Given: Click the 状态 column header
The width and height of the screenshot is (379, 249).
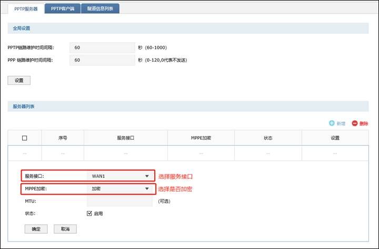Looking at the screenshot, I should point(268,138).
